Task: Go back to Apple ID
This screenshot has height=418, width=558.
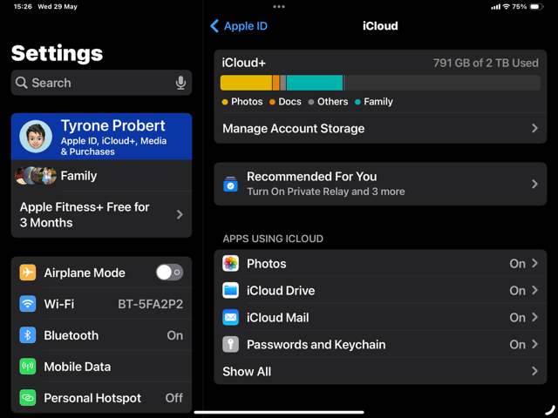Action: point(239,26)
